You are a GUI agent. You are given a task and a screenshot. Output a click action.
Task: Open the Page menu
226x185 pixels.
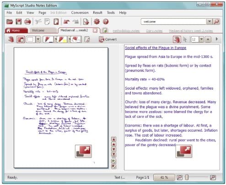point(42,13)
